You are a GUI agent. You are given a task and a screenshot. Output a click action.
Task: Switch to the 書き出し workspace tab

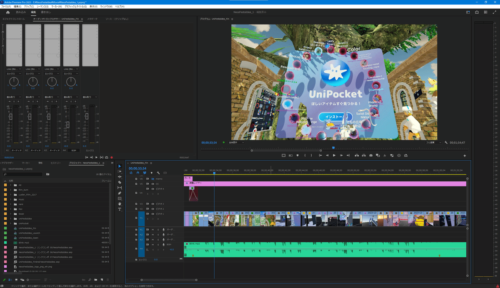tap(46, 12)
